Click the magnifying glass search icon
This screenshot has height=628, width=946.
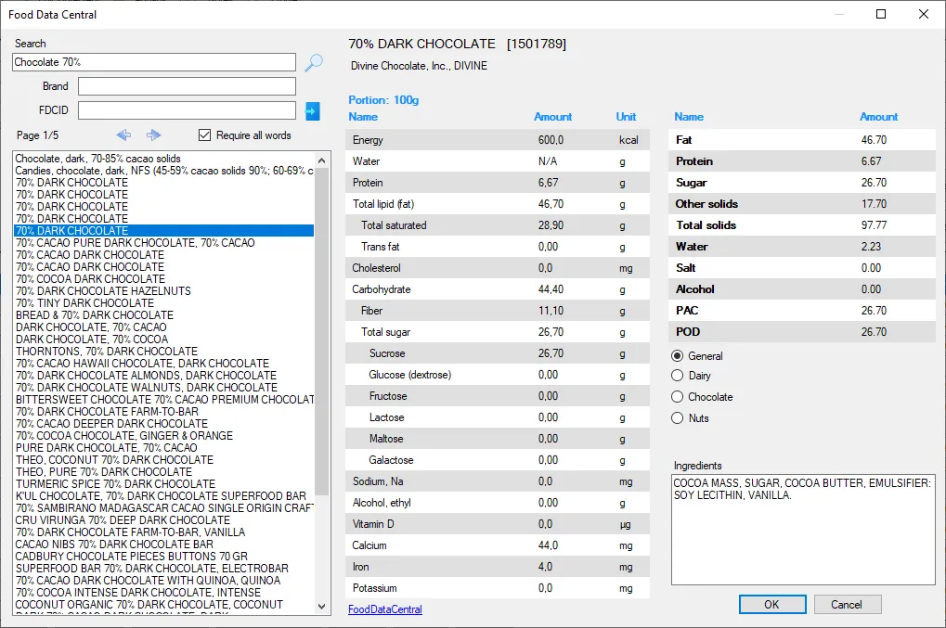[x=314, y=62]
